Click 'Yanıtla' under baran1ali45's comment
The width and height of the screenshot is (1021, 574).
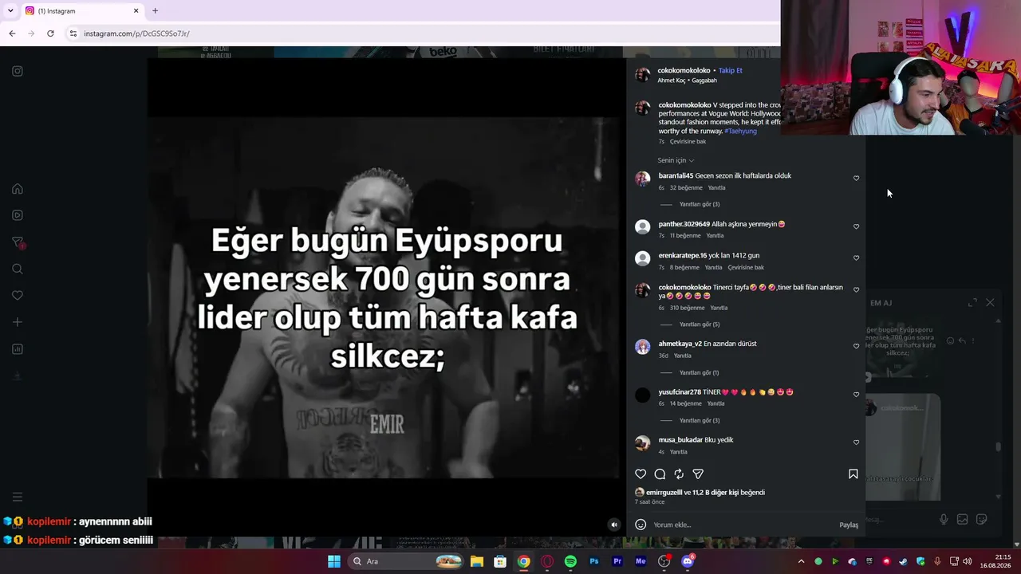coord(716,188)
